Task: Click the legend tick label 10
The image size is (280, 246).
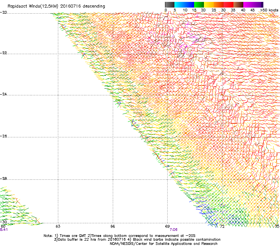Action: coord(185,10)
